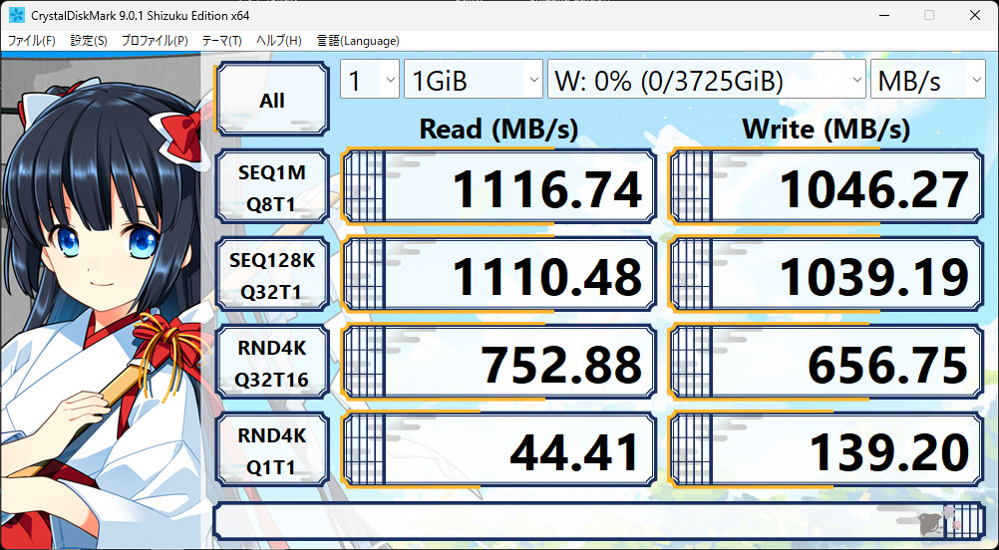Image resolution: width=999 pixels, height=550 pixels.
Task: Start the SEQ1M Q8T1 test
Action: 271,188
